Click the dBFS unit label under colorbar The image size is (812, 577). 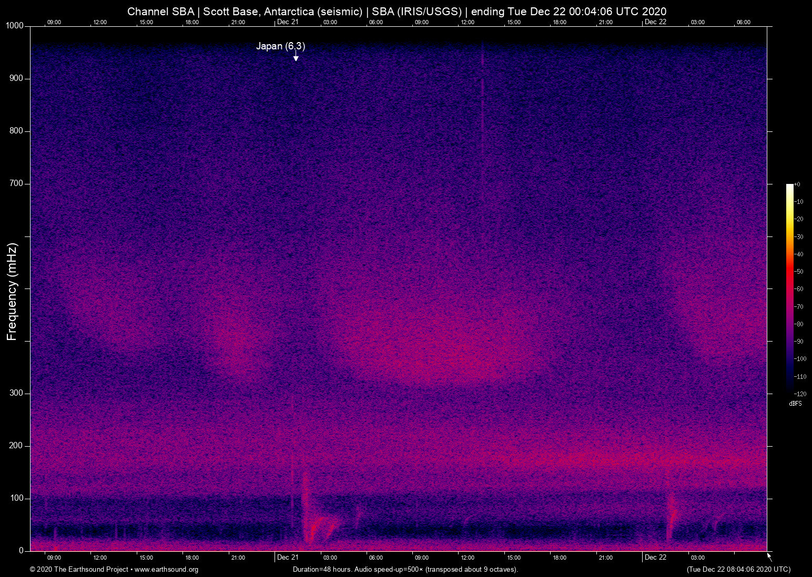795,404
